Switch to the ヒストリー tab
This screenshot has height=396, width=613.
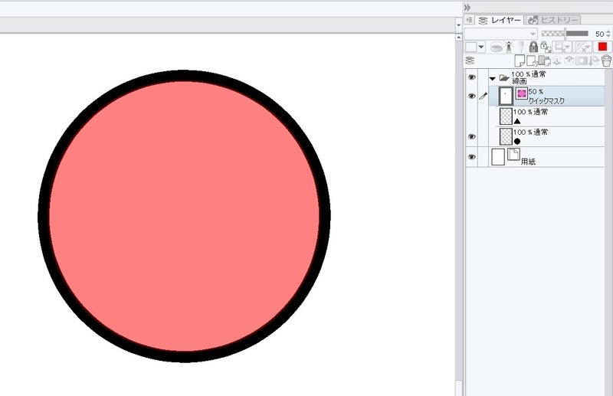(x=553, y=20)
